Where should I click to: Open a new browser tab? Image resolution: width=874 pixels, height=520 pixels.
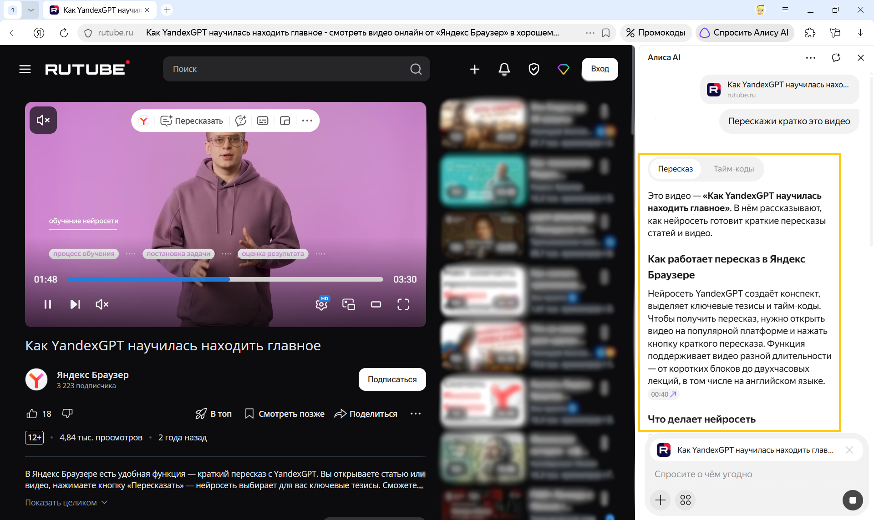click(167, 10)
